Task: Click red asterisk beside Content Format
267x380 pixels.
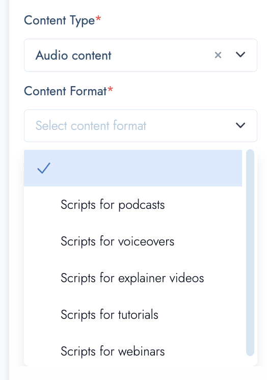Action: (x=111, y=89)
